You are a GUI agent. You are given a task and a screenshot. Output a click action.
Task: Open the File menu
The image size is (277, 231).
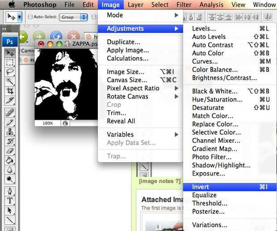click(x=69, y=4)
